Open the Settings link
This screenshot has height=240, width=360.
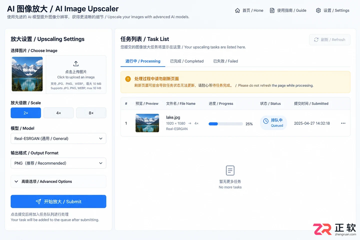point(333,10)
